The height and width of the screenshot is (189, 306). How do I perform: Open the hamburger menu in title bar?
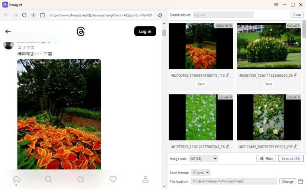(x=276, y=5)
